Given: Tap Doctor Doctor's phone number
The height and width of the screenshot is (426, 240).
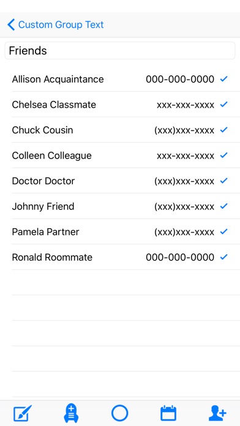Looking at the screenshot, I should pos(184,181).
